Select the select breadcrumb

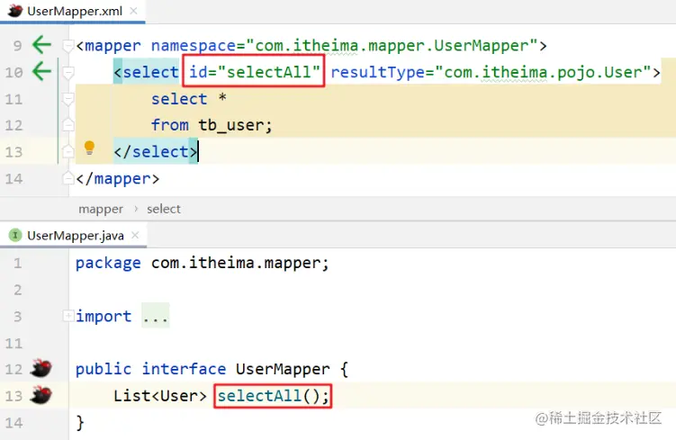point(164,209)
